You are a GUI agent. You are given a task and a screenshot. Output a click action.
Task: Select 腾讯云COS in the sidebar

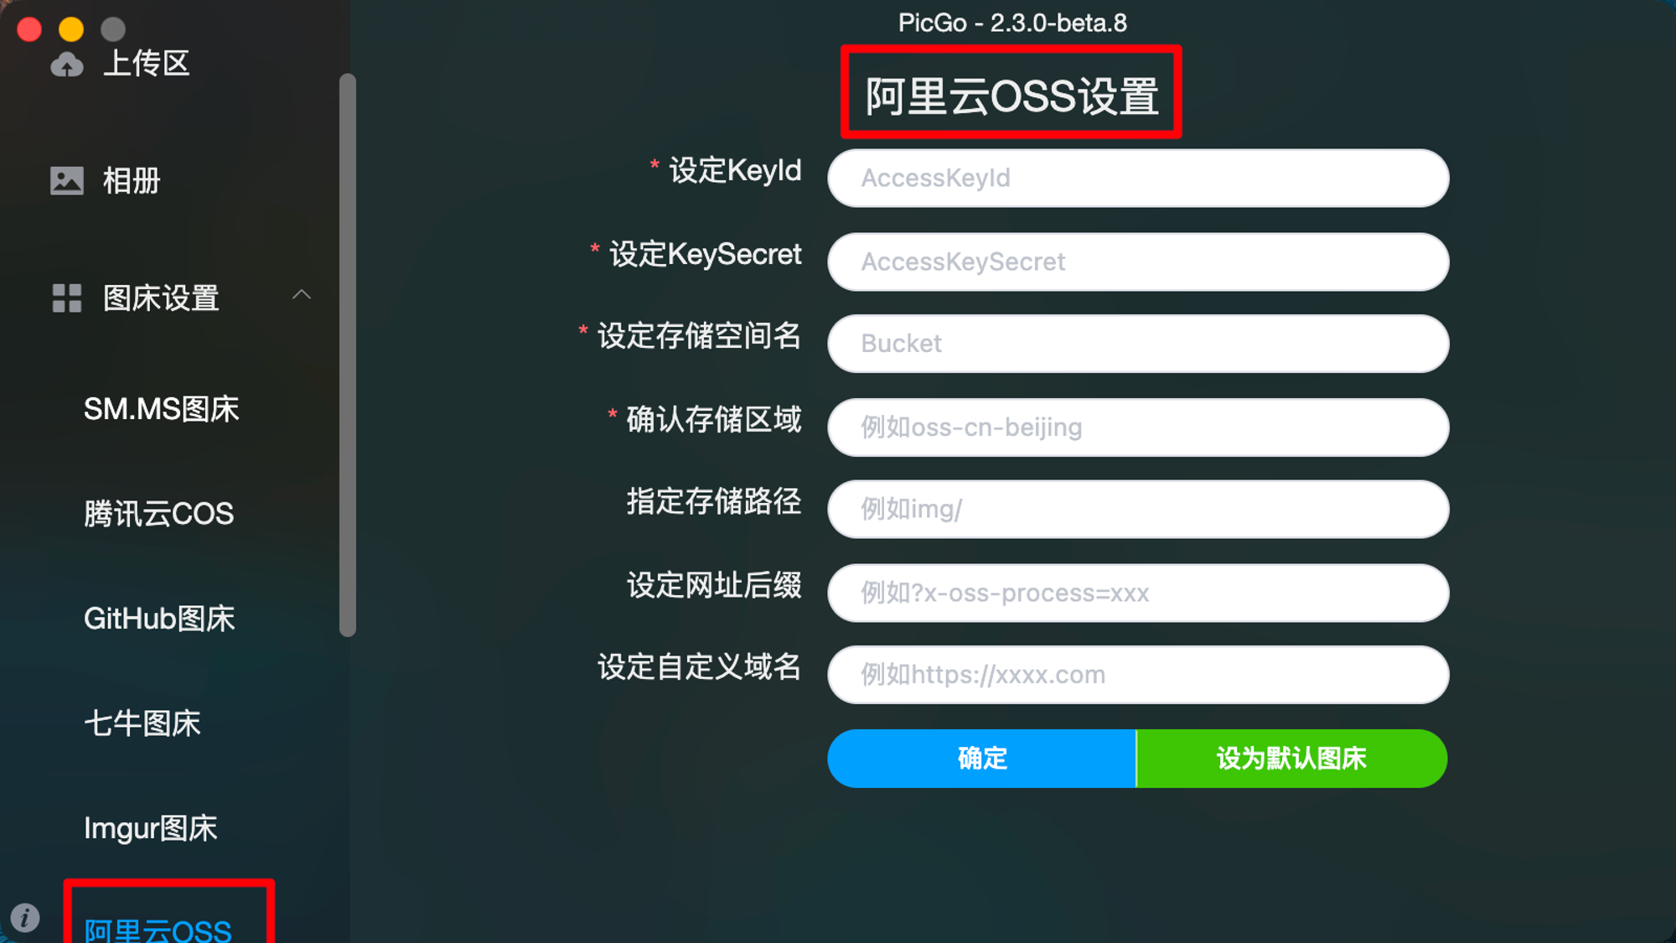pyautogui.click(x=159, y=514)
